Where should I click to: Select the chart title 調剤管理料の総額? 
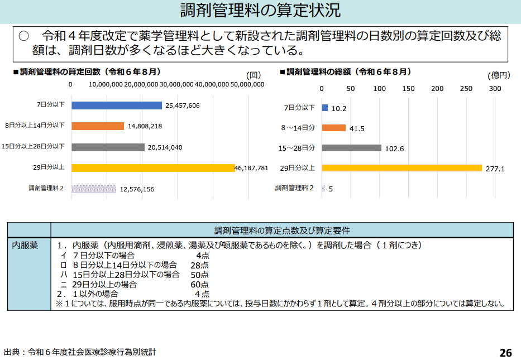[348, 71]
